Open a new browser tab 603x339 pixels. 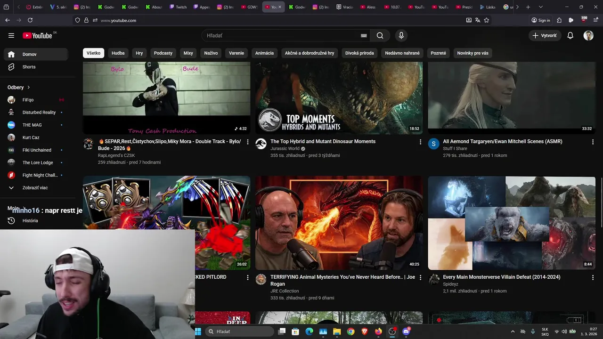coord(528,7)
